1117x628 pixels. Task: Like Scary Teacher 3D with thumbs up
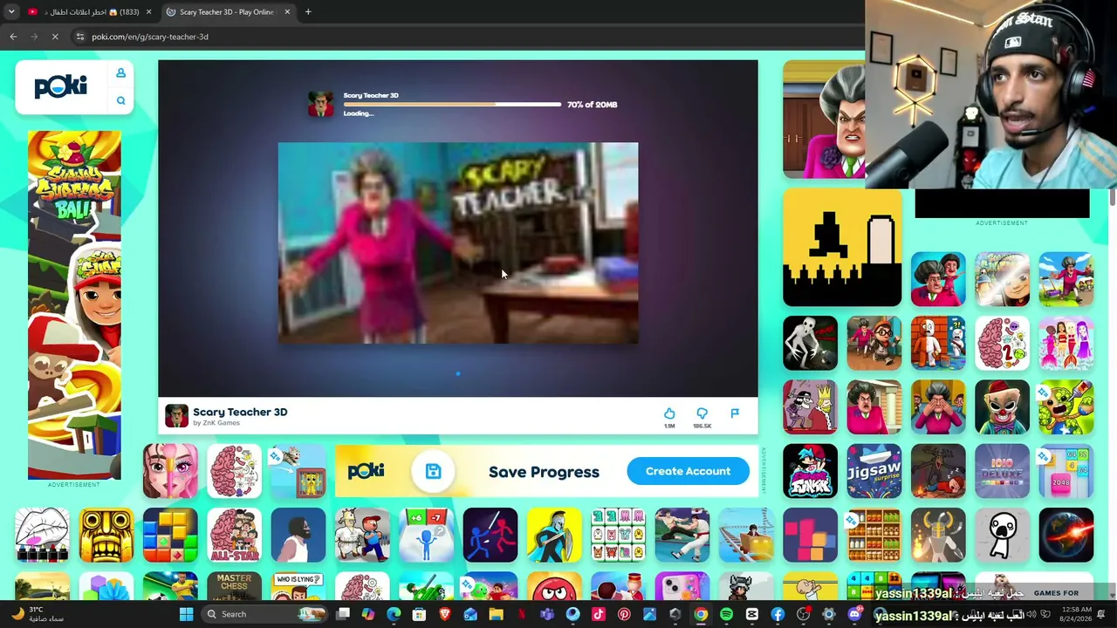[669, 413]
